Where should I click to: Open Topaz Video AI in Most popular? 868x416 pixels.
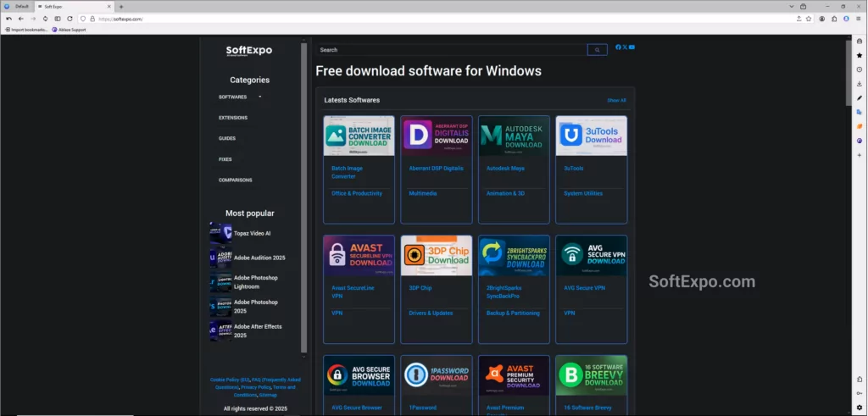(x=252, y=234)
